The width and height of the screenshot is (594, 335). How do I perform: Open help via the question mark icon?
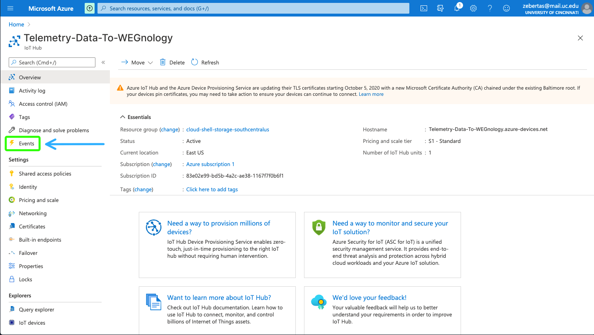pos(489,8)
